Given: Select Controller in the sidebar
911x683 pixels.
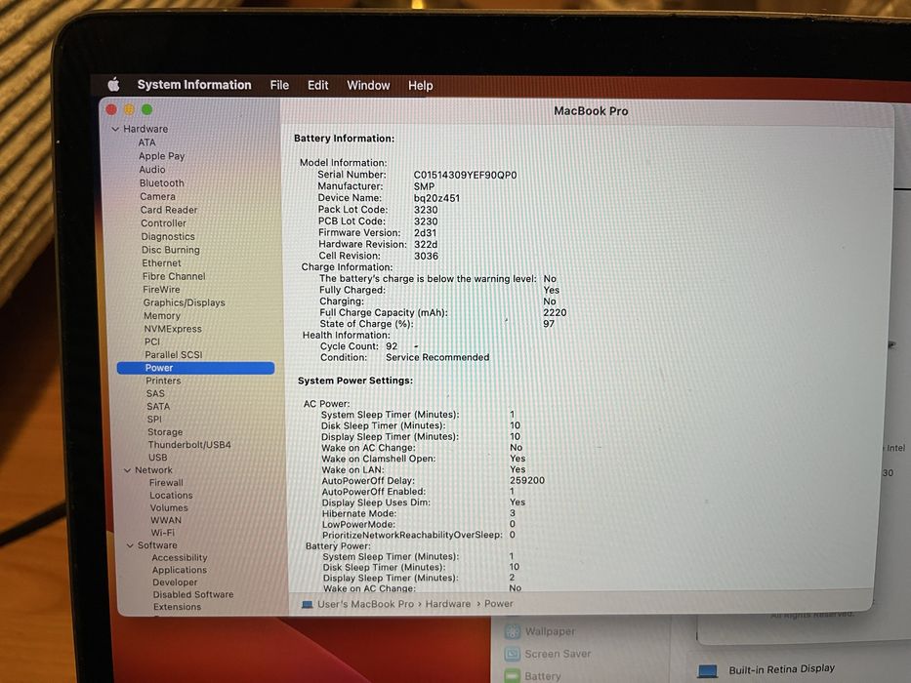Looking at the screenshot, I should (x=163, y=223).
